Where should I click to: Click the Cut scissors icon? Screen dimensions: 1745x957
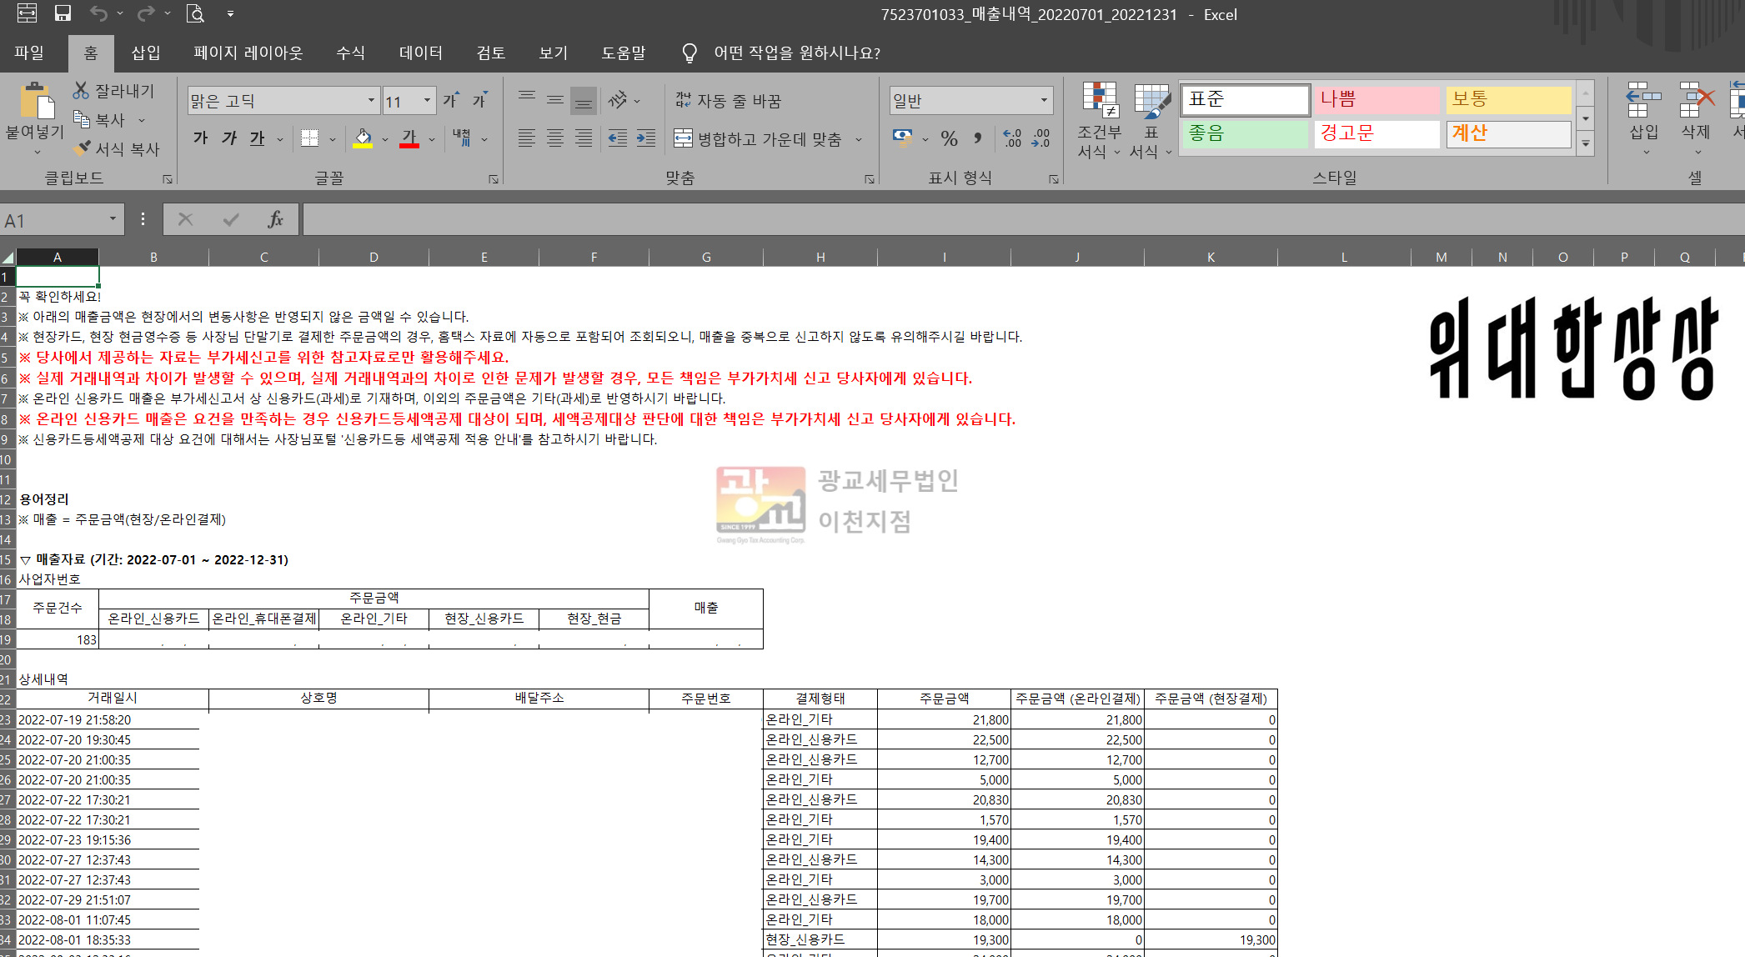click(81, 90)
